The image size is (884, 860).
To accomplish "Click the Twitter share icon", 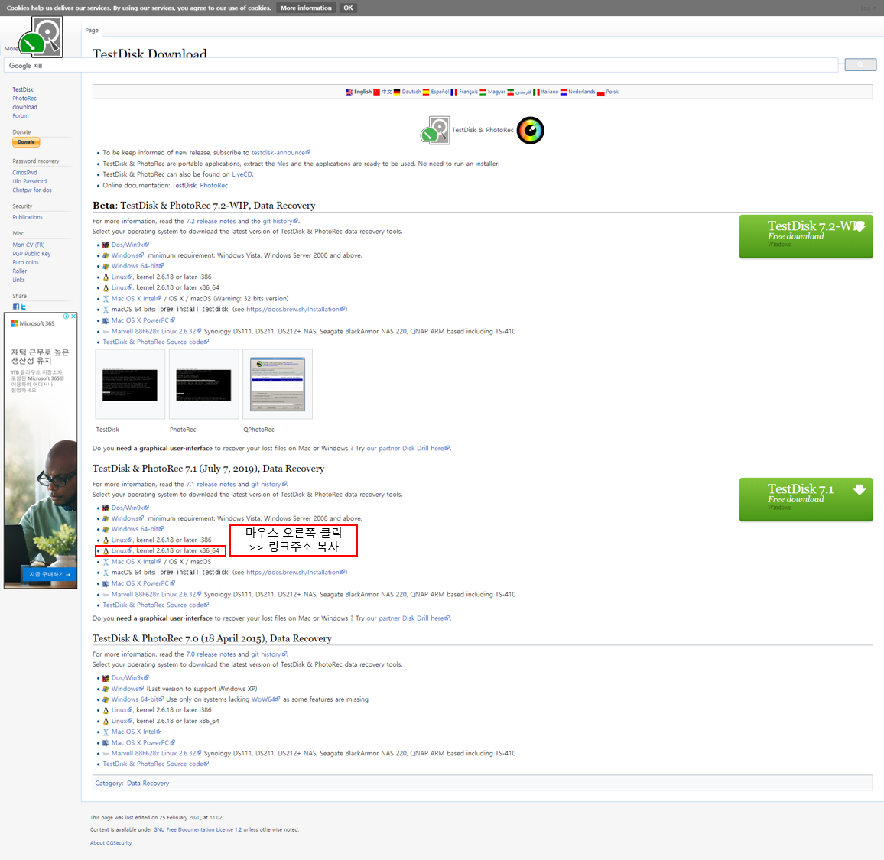I will [x=23, y=307].
